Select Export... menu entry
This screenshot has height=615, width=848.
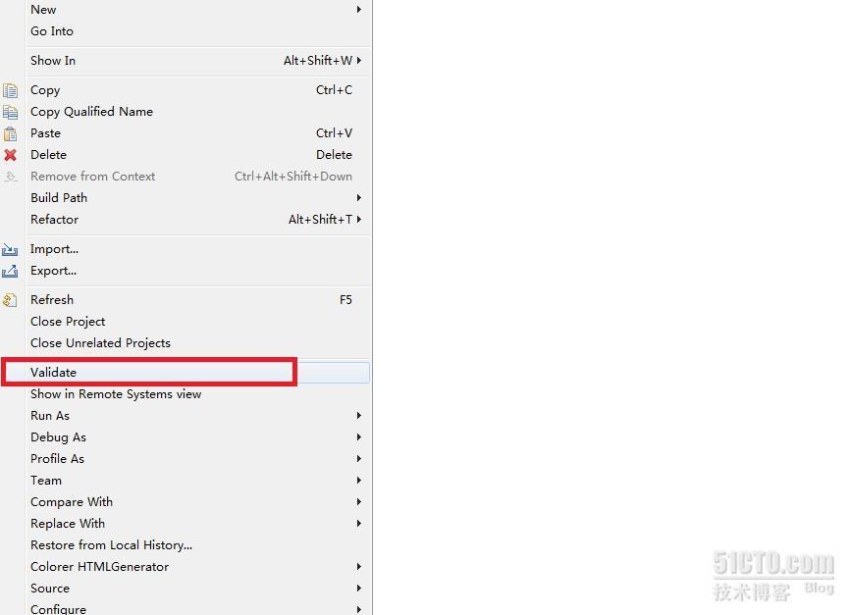[185, 271]
